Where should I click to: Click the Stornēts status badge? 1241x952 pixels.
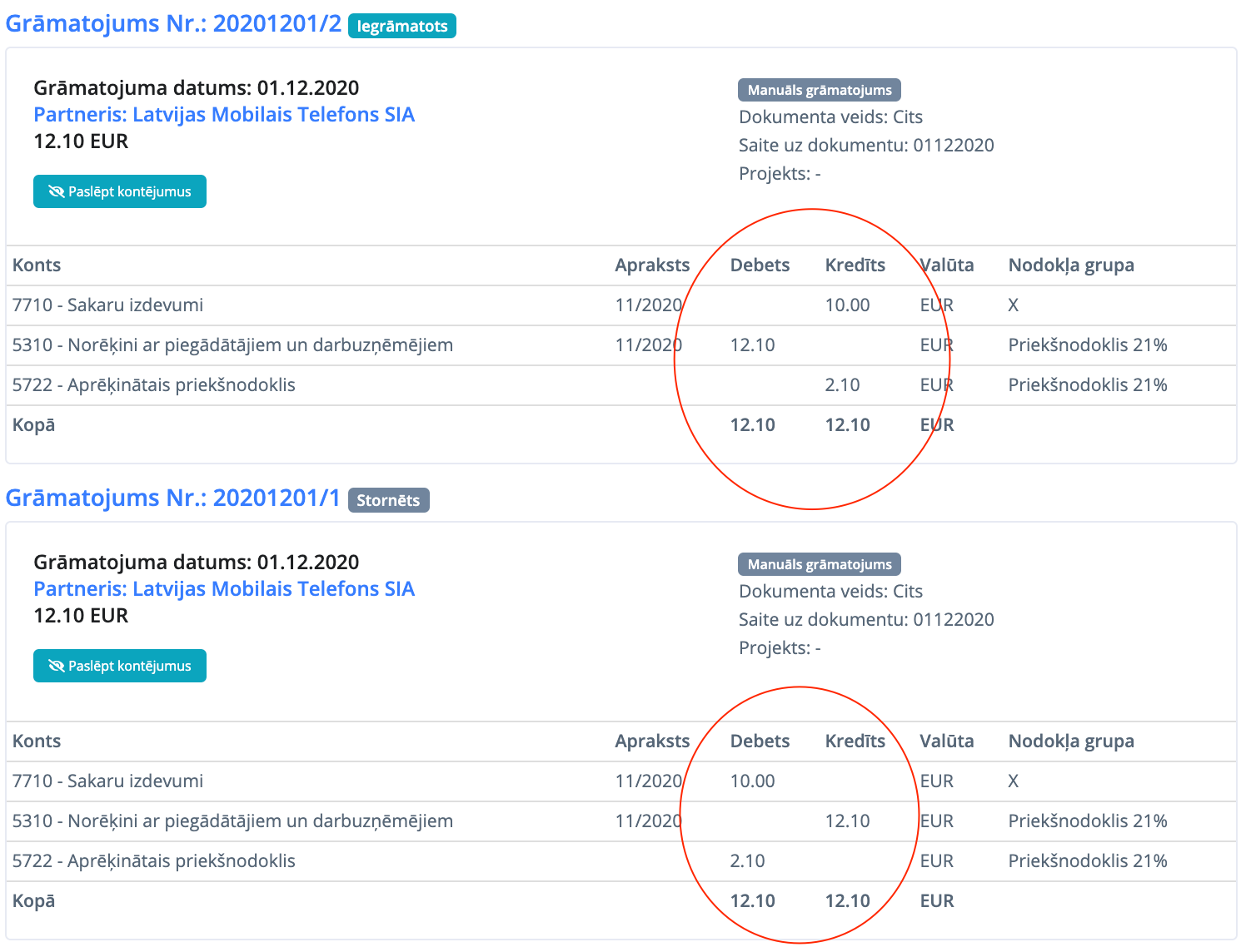coord(388,500)
